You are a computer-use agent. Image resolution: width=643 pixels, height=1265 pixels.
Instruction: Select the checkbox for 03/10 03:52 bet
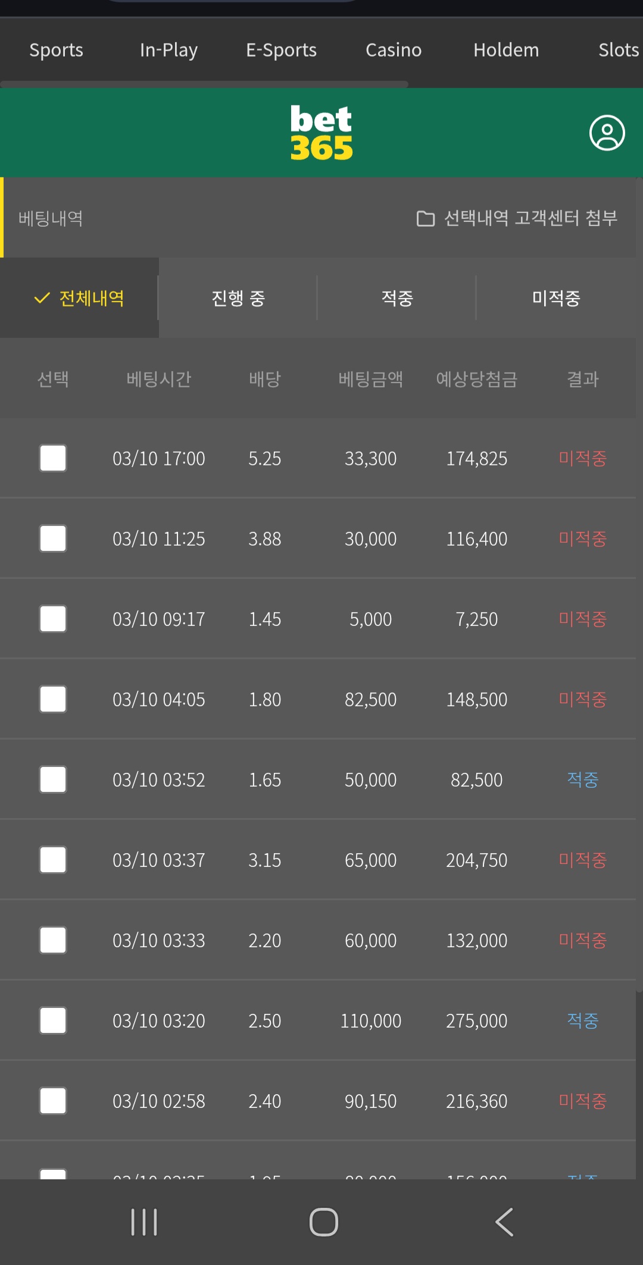(x=53, y=779)
